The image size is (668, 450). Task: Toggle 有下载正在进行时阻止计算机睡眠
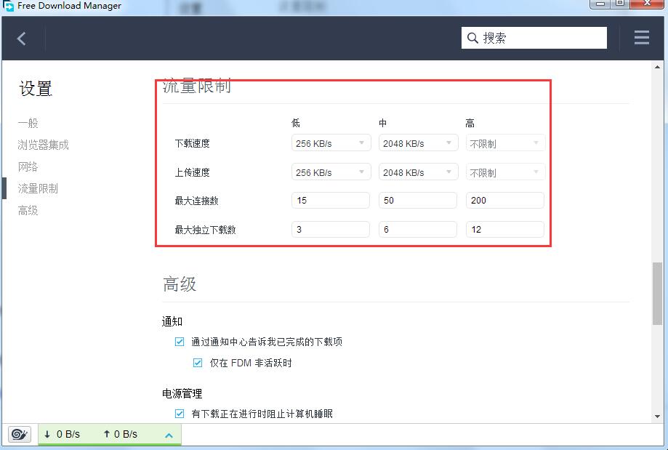(x=179, y=413)
